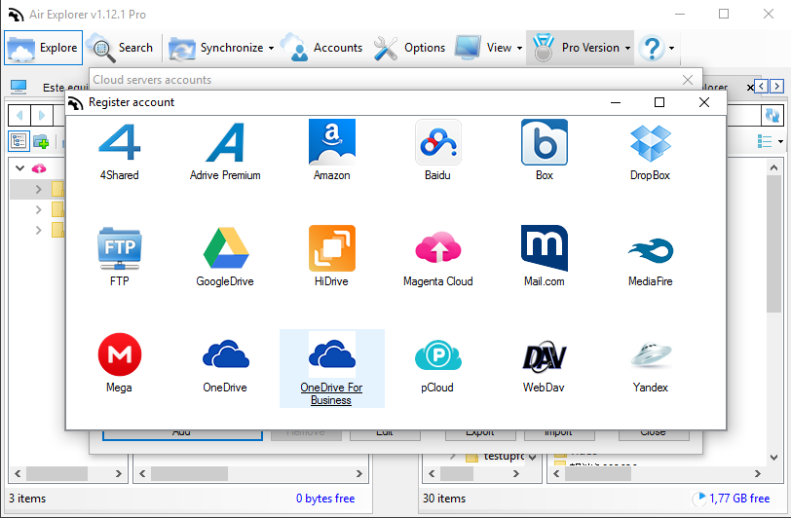Show previous tabs with the left tab arrow
Screen dimensions: 791x518
tap(761, 87)
